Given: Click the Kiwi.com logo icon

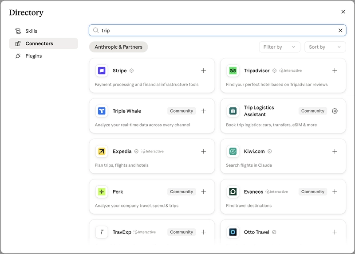Looking at the screenshot, I should click(x=233, y=151).
